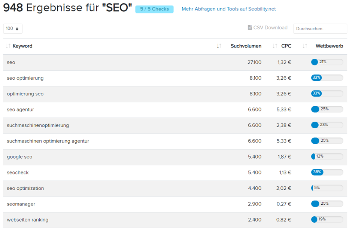Open the 100 results per page dropdown
Viewport: 352px width, 232px height.
(x=13, y=28)
